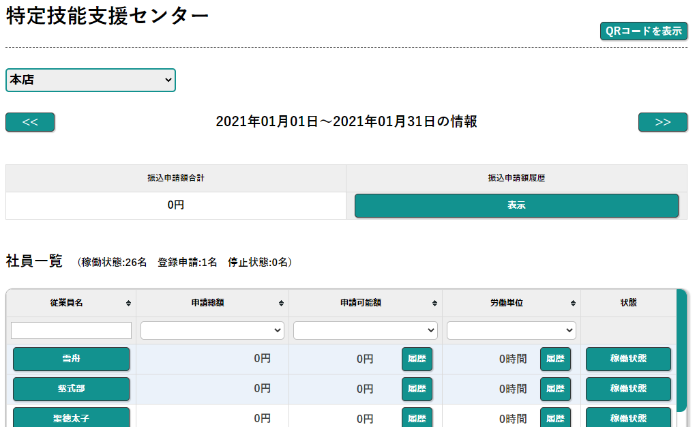This screenshot has height=427, width=695.
Task: Toggle 稼働状態 status for 雪舟
Action: tap(628, 359)
